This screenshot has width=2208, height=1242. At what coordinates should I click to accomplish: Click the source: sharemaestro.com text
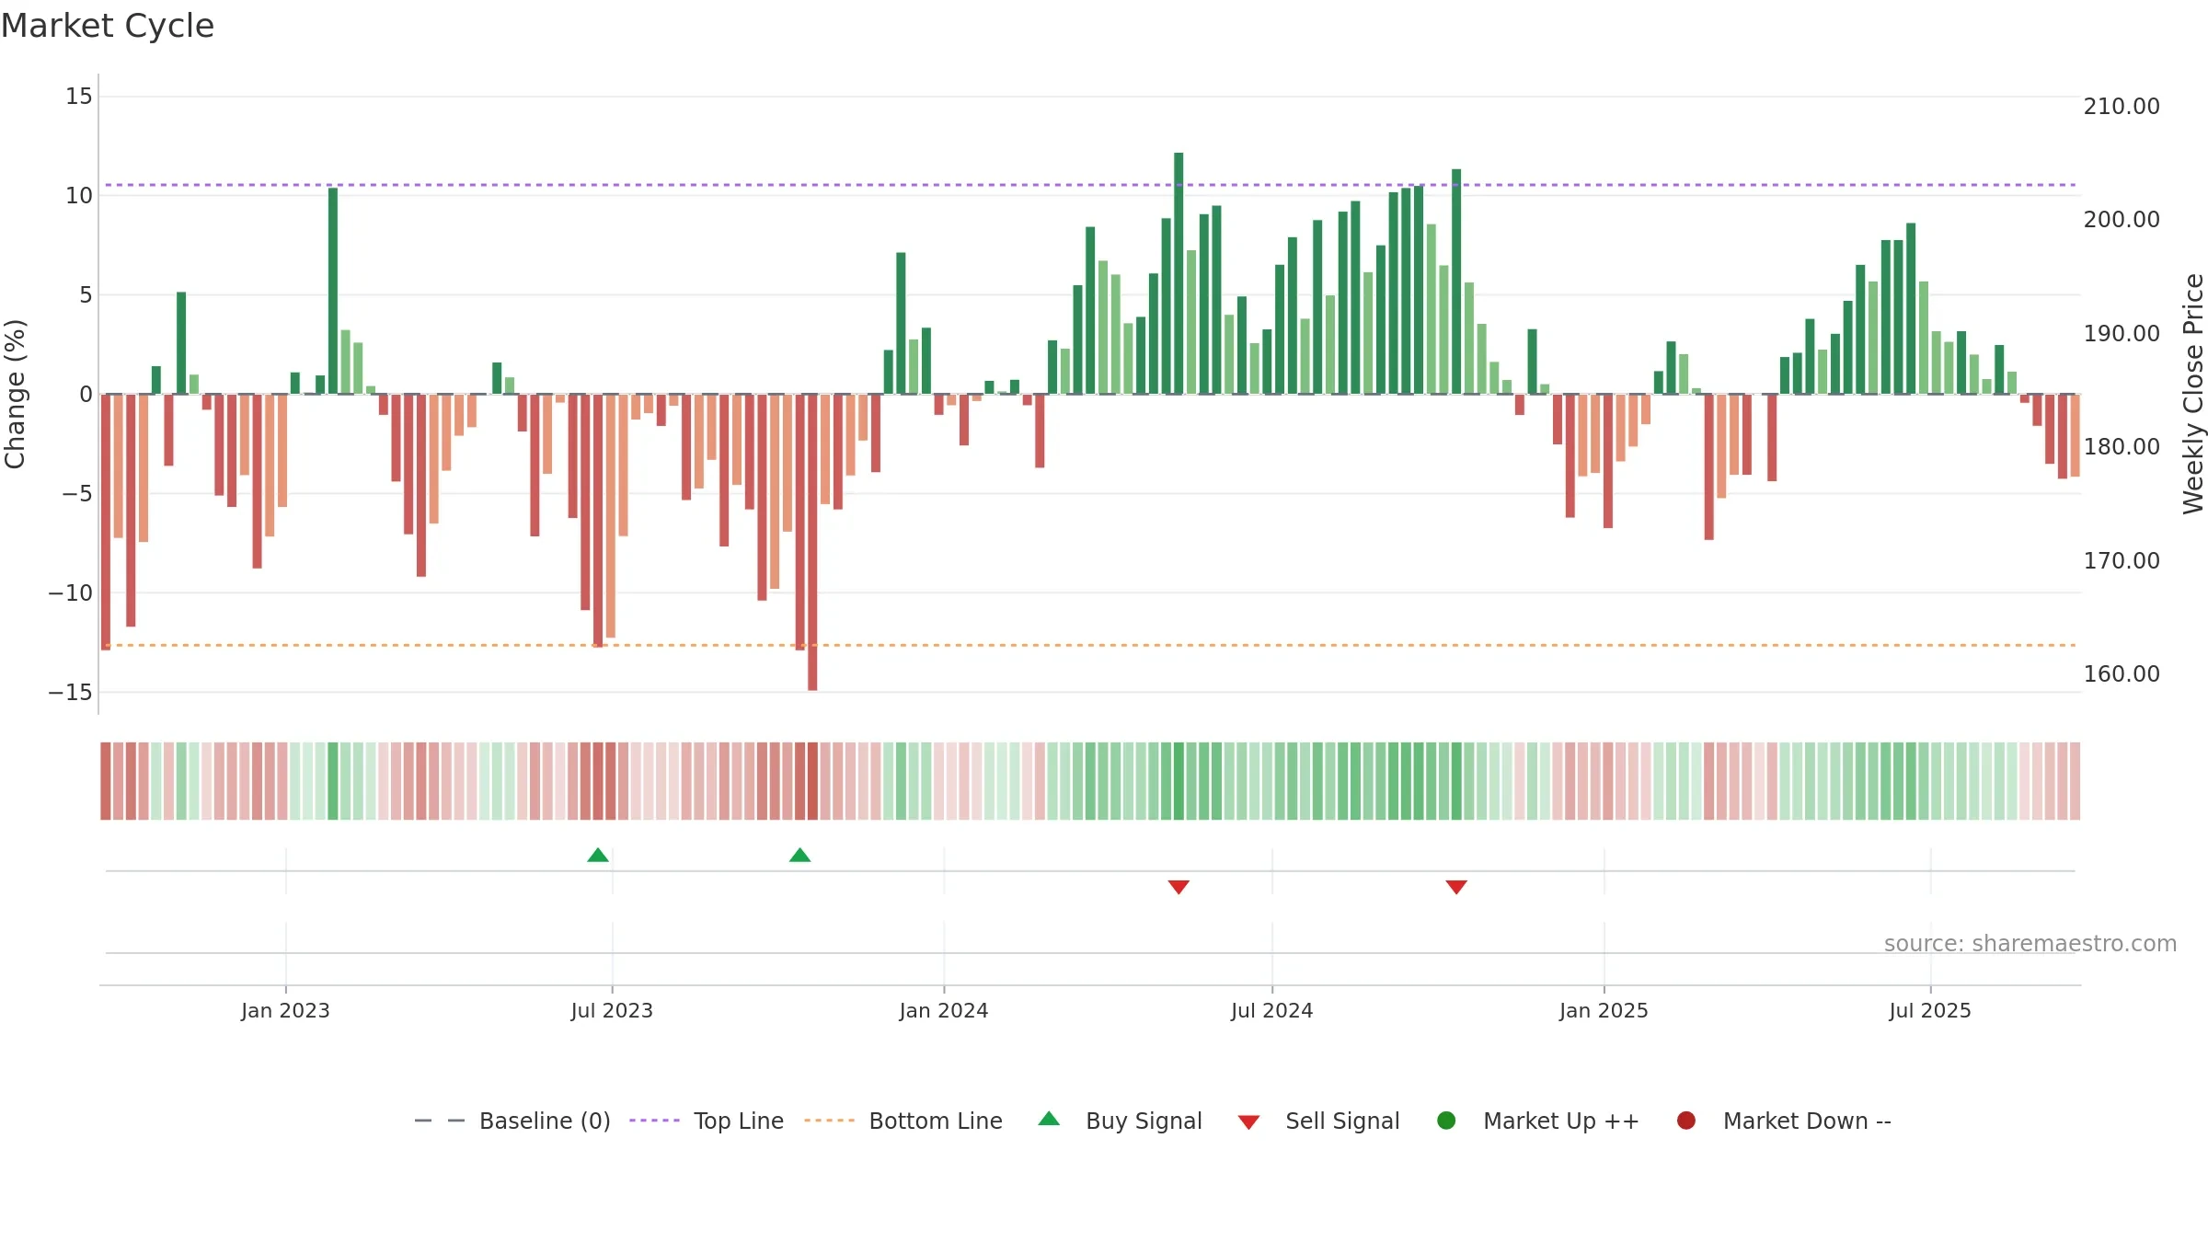coord(2030,944)
